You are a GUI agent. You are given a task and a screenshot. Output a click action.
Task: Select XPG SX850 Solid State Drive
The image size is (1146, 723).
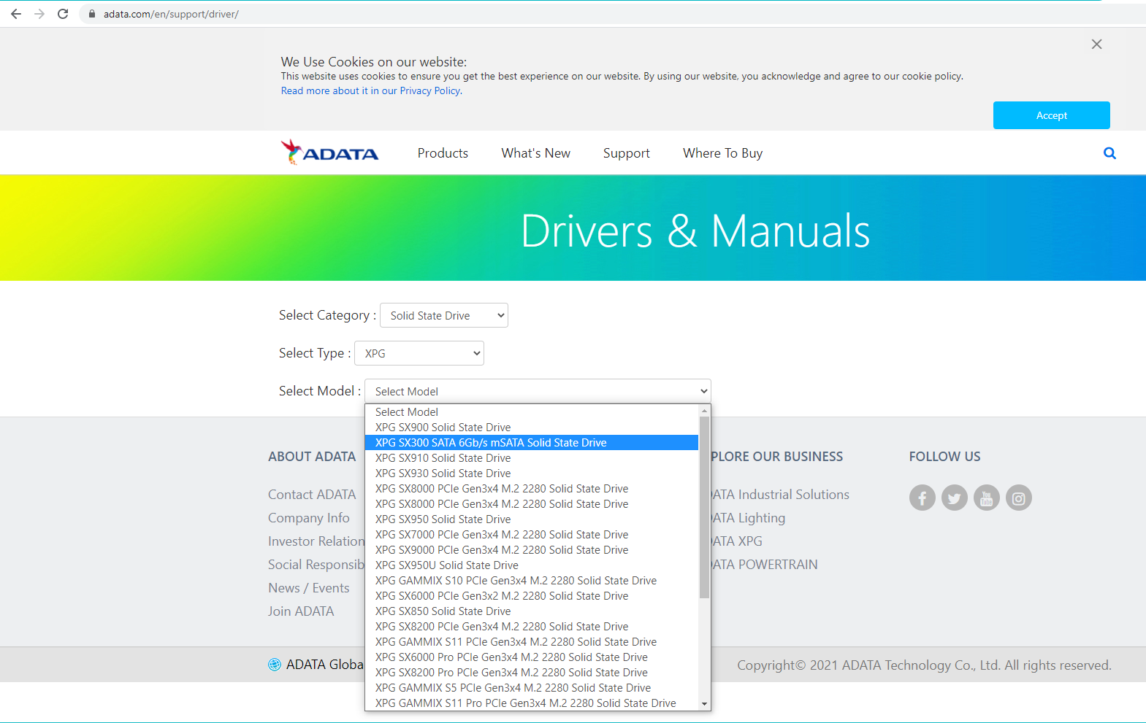click(x=532, y=611)
